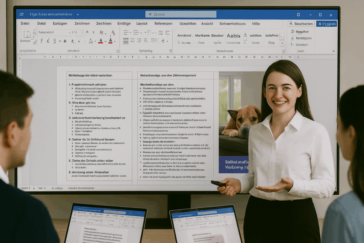Click the search field in the title bar

[181, 14]
